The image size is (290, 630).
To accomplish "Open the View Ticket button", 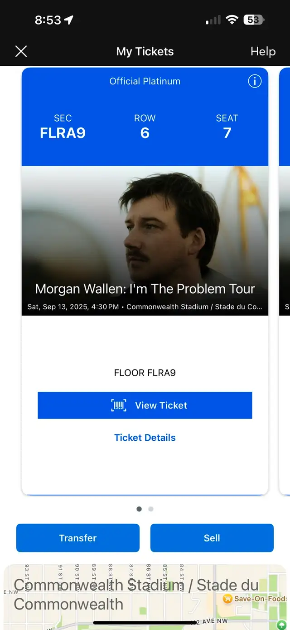I will click(145, 405).
